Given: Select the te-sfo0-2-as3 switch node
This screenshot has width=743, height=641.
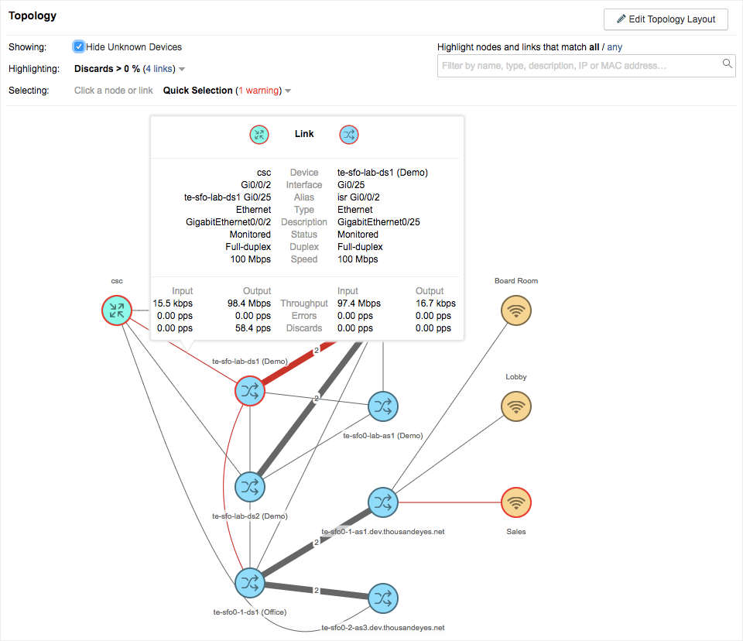Looking at the screenshot, I should point(382,598).
